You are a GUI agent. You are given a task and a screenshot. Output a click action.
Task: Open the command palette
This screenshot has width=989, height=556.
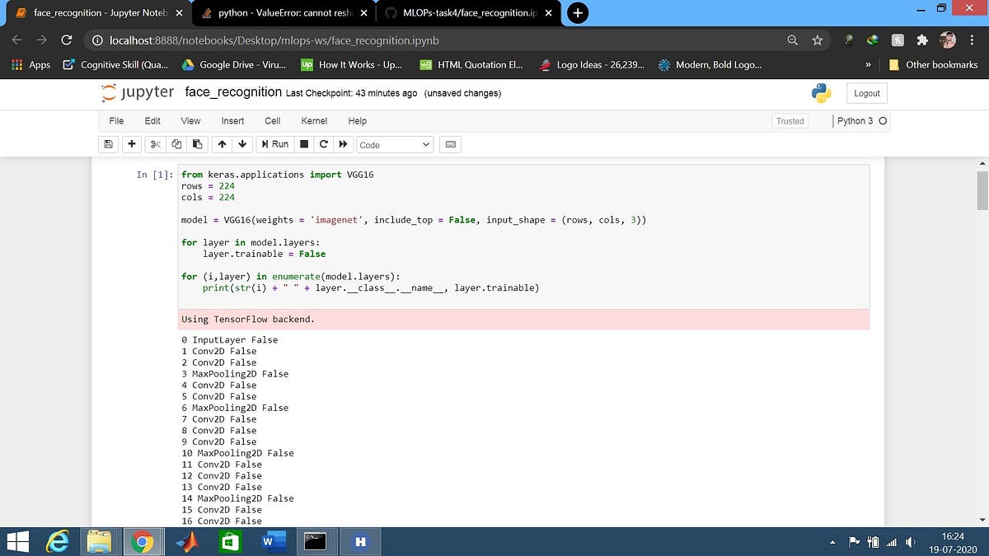[450, 144]
